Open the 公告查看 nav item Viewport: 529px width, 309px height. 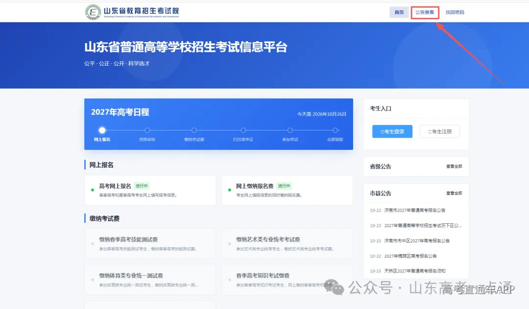click(425, 12)
